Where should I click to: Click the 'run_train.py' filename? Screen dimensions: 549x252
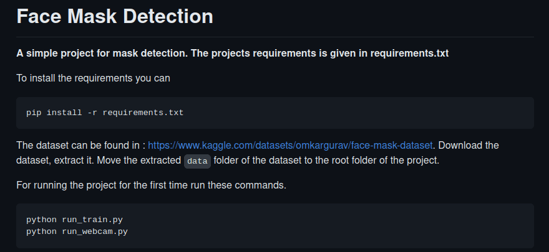[x=92, y=220]
